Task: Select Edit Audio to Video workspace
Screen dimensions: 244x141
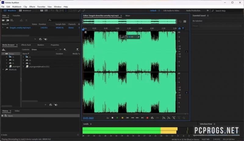Action: pyautogui.click(x=171, y=11)
